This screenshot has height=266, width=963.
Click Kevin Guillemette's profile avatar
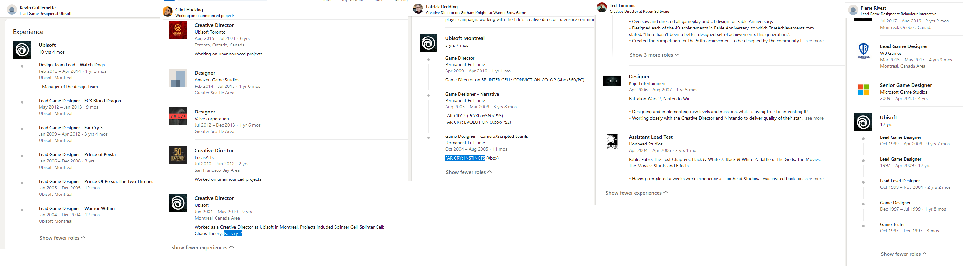(12, 10)
